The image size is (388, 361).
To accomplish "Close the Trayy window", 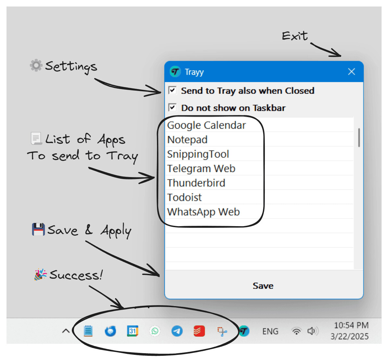I will (351, 72).
